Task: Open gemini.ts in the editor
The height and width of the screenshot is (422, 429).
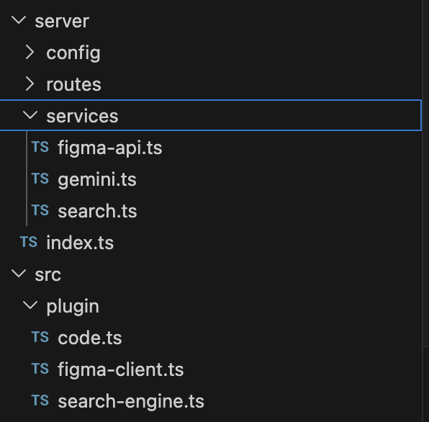Action: [97, 180]
